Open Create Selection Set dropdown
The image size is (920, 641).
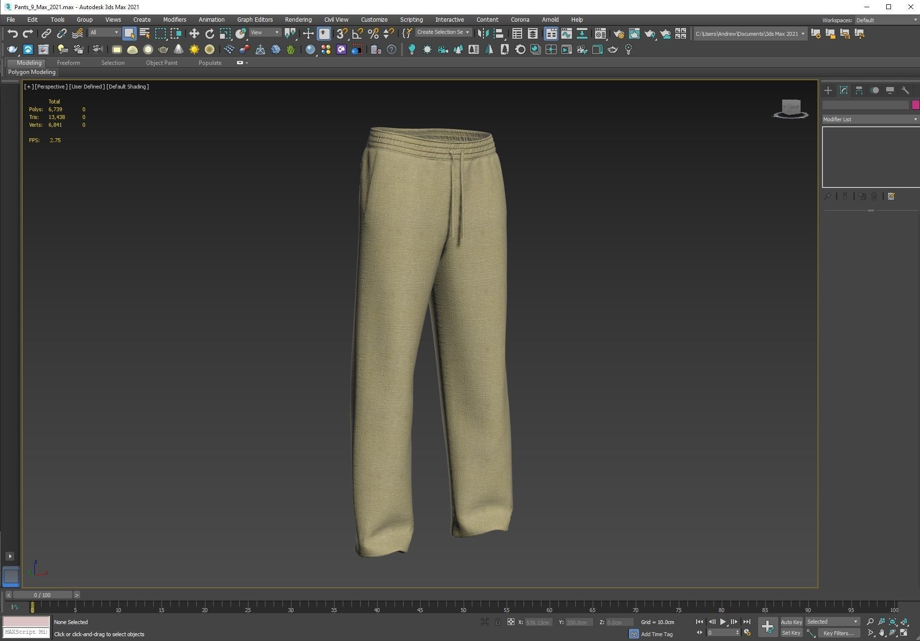(443, 32)
